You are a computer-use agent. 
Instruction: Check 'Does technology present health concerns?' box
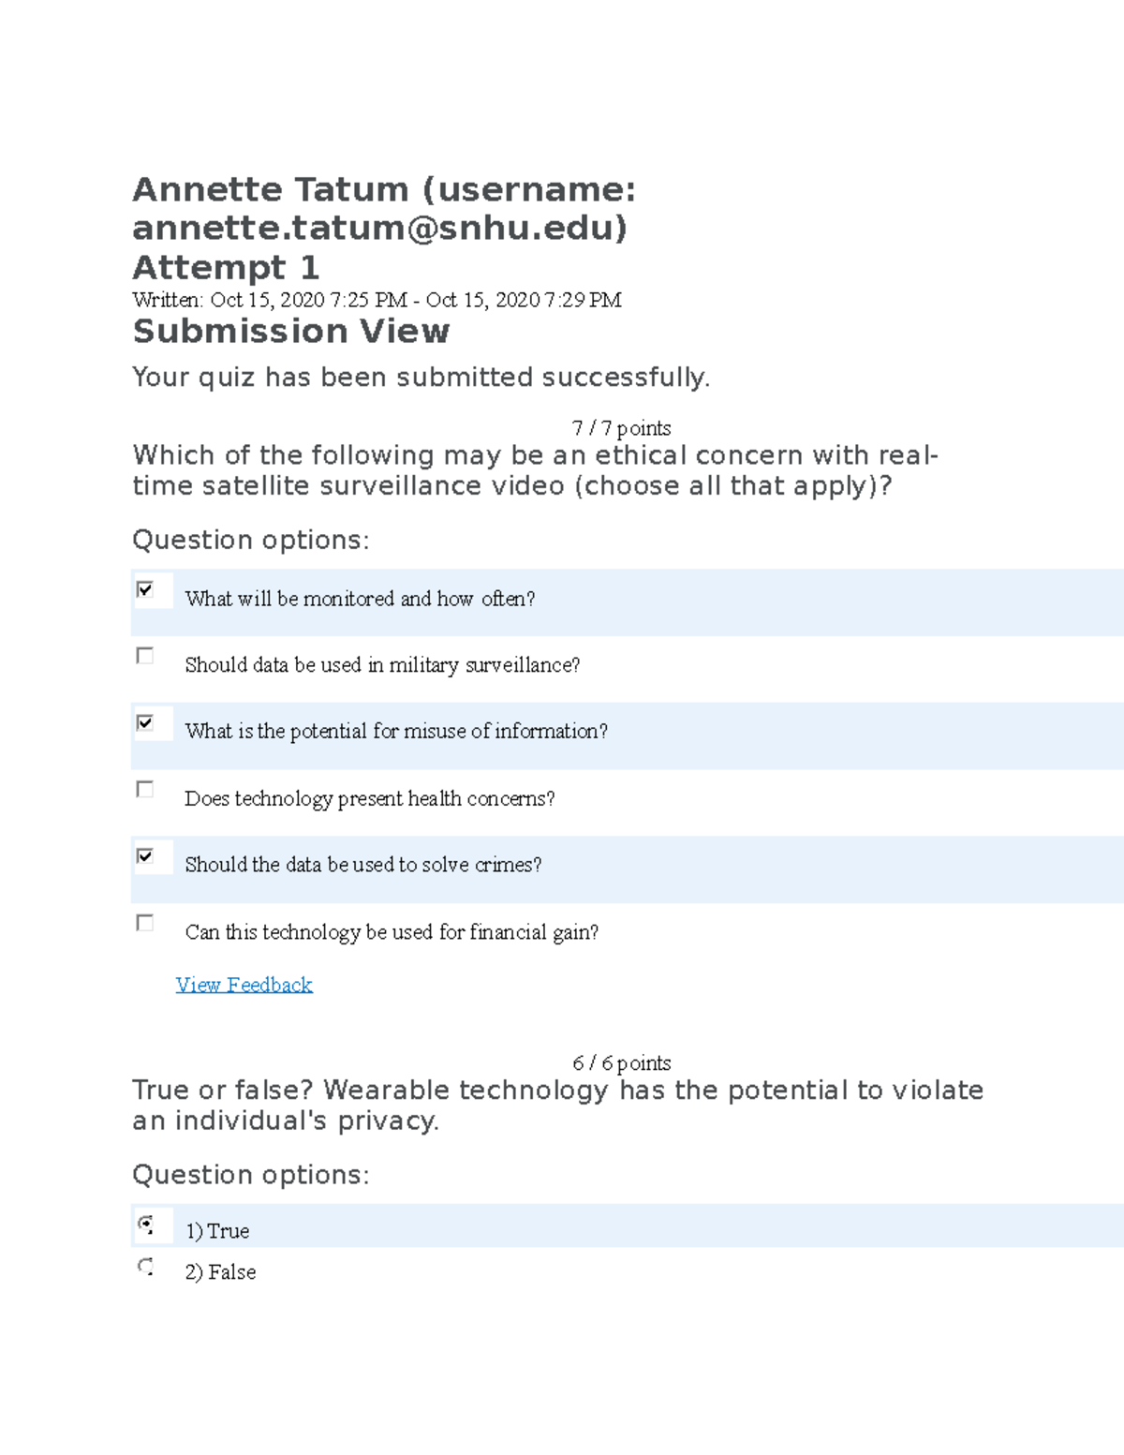tap(145, 790)
